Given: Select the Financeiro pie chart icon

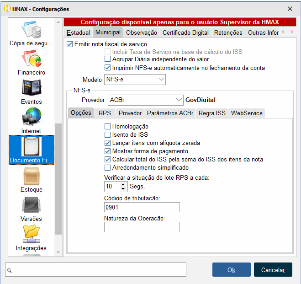Looking at the screenshot, I should [x=31, y=59].
